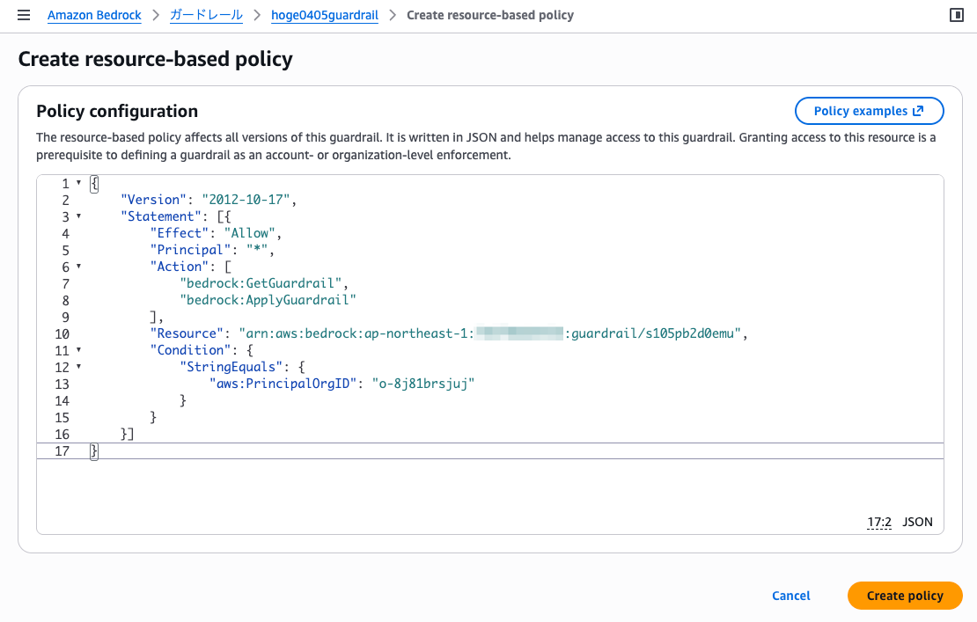
Task: Open the Policy examples external link
Action: [x=869, y=111]
